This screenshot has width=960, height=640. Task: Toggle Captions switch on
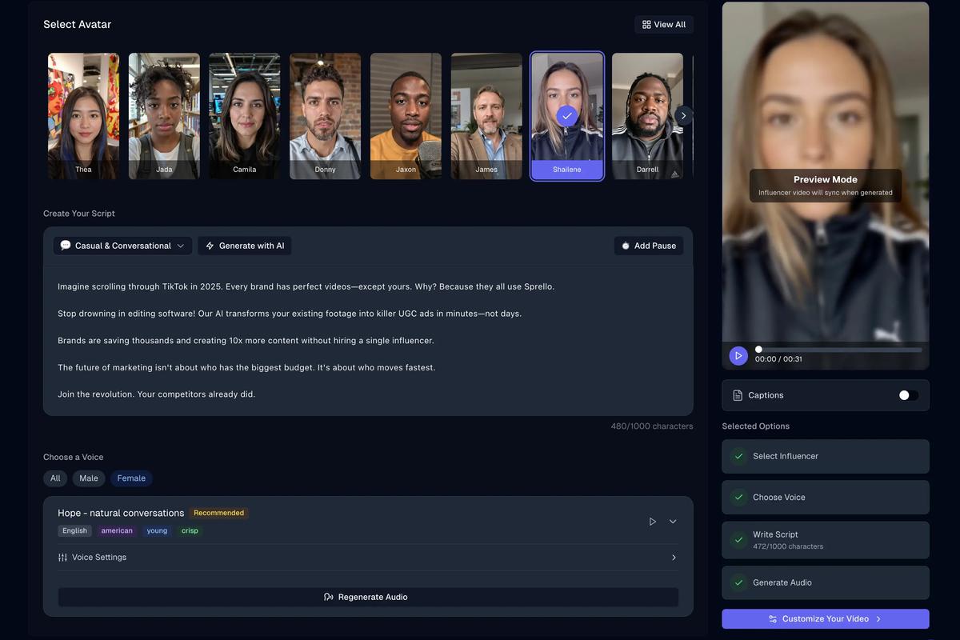coord(908,395)
